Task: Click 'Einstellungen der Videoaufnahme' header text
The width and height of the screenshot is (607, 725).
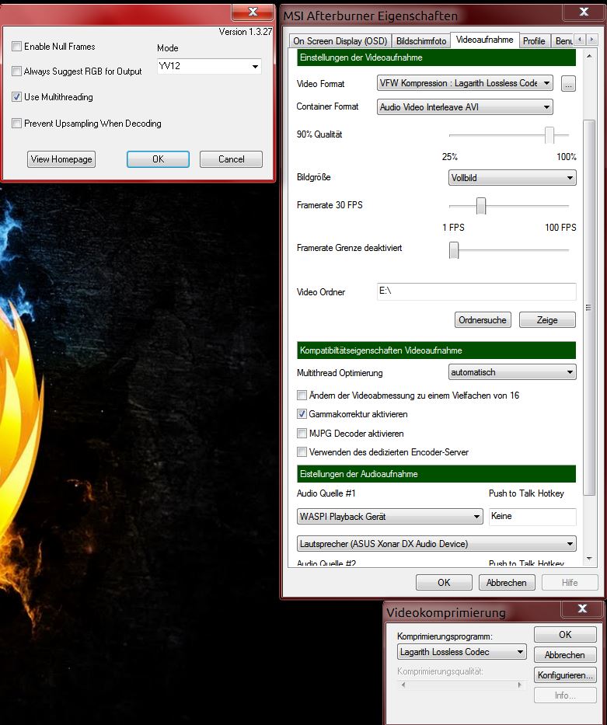Action: 361,58
